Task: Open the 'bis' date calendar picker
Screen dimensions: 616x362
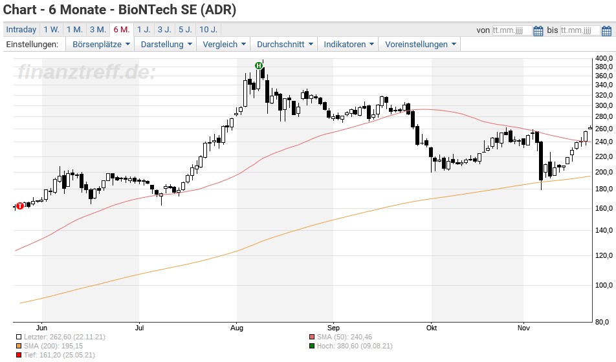Action: [x=606, y=30]
